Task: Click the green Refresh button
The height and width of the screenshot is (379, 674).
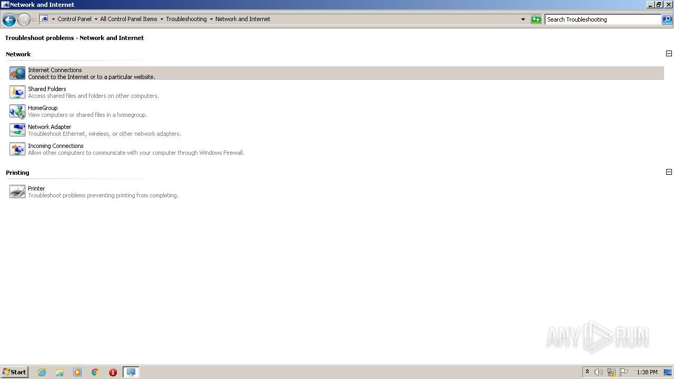Action: coord(536,19)
